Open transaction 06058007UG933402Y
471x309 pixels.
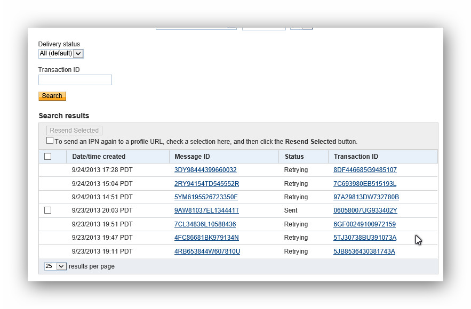(x=365, y=210)
